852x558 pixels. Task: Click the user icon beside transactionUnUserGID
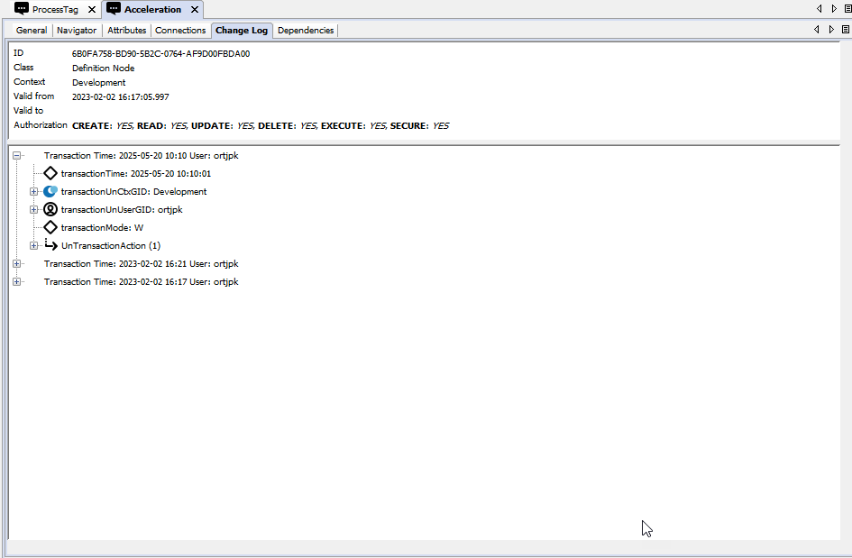(50, 209)
